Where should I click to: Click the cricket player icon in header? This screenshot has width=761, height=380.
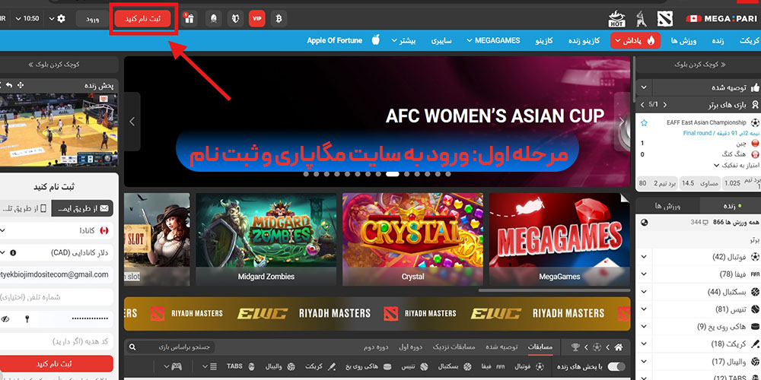click(x=641, y=19)
